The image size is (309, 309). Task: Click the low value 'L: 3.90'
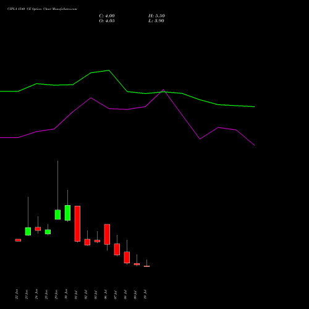pos(156,21)
